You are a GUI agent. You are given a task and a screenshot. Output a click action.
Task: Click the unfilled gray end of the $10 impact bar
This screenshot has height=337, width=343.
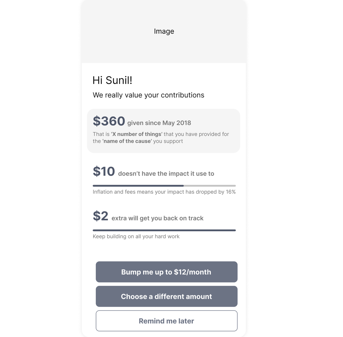(210, 186)
